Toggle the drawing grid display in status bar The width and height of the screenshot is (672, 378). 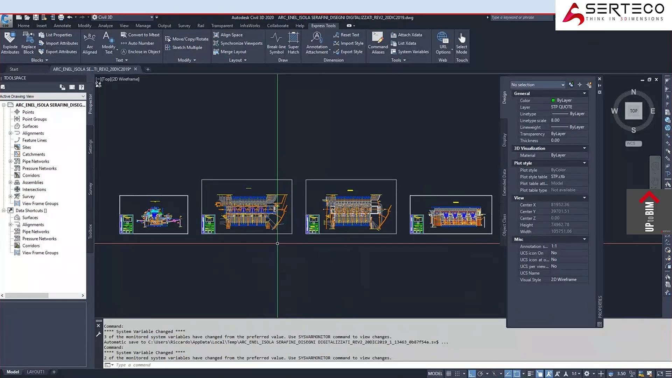448,373
